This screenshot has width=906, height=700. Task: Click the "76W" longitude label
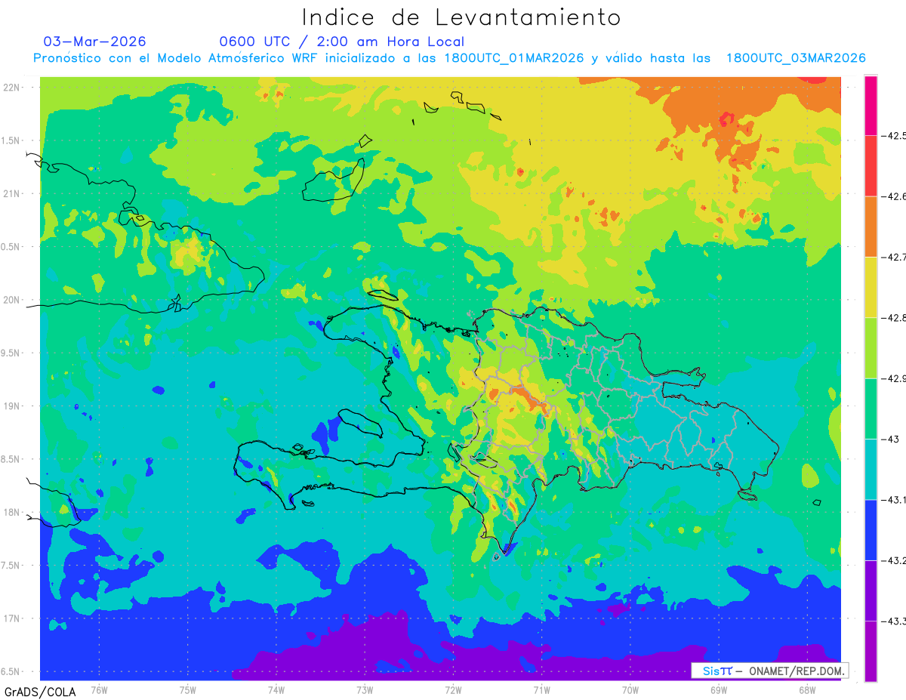click(100, 689)
